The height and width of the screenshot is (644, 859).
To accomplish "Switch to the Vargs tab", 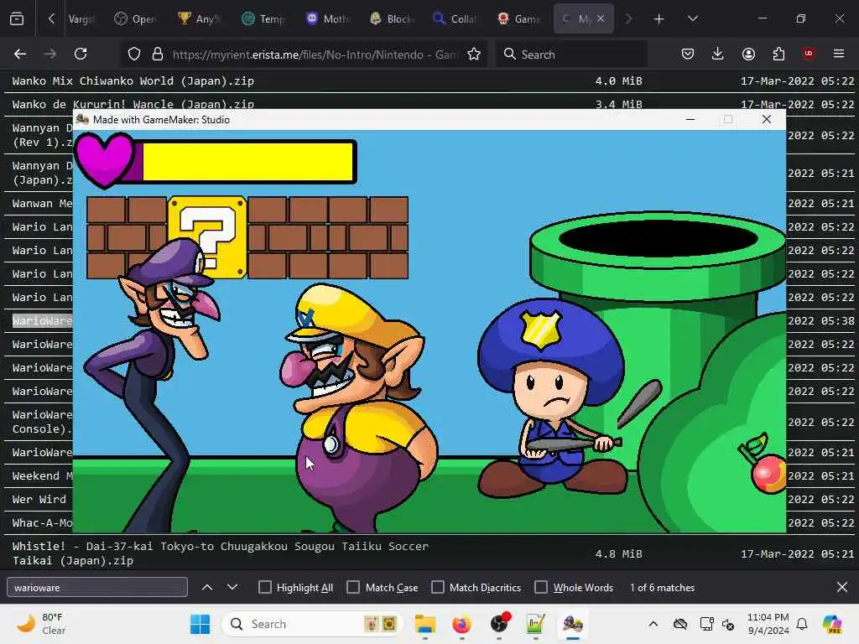I will pos(81,18).
